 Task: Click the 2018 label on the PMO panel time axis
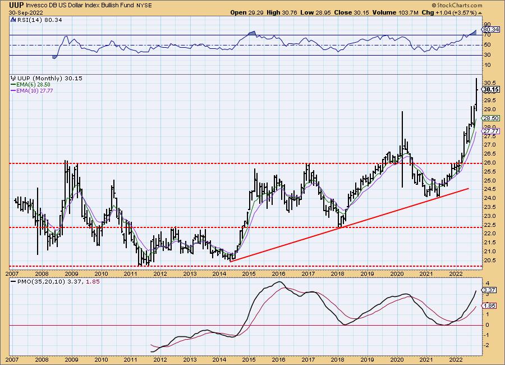pyautogui.click(x=338, y=360)
